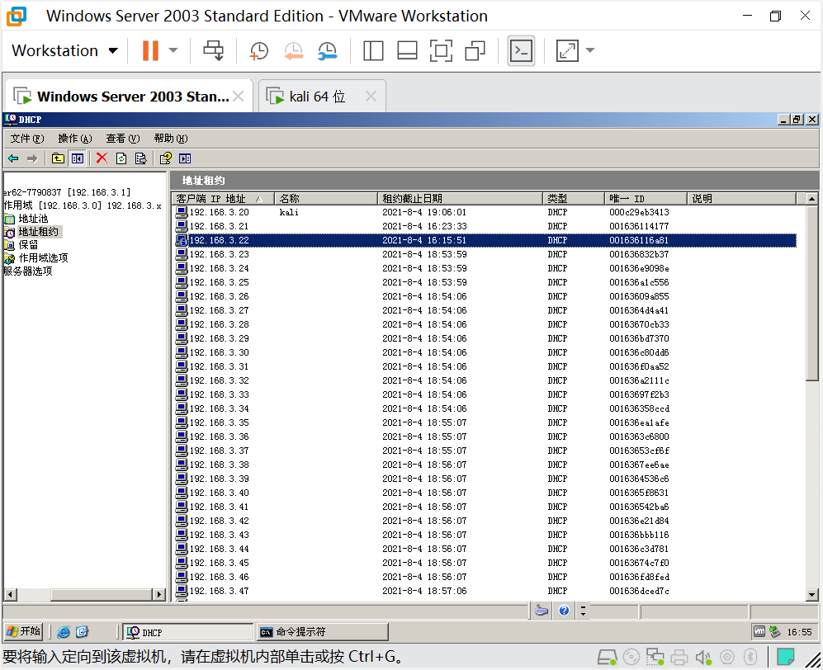Toggle the VMware library sidebar
Image resolution: width=823 pixels, height=670 pixels.
click(373, 51)
